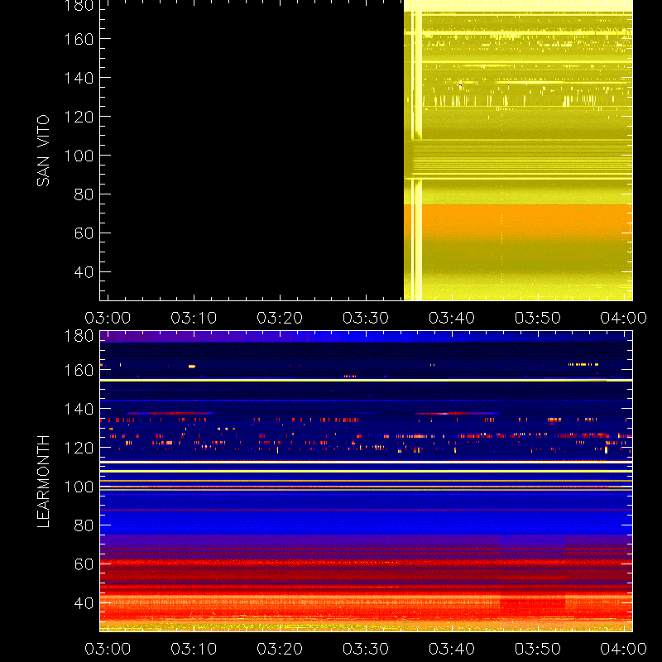Click the black no-data region of SAN VITO spectrogram
The image size is (662, 662).
(252, 150)
